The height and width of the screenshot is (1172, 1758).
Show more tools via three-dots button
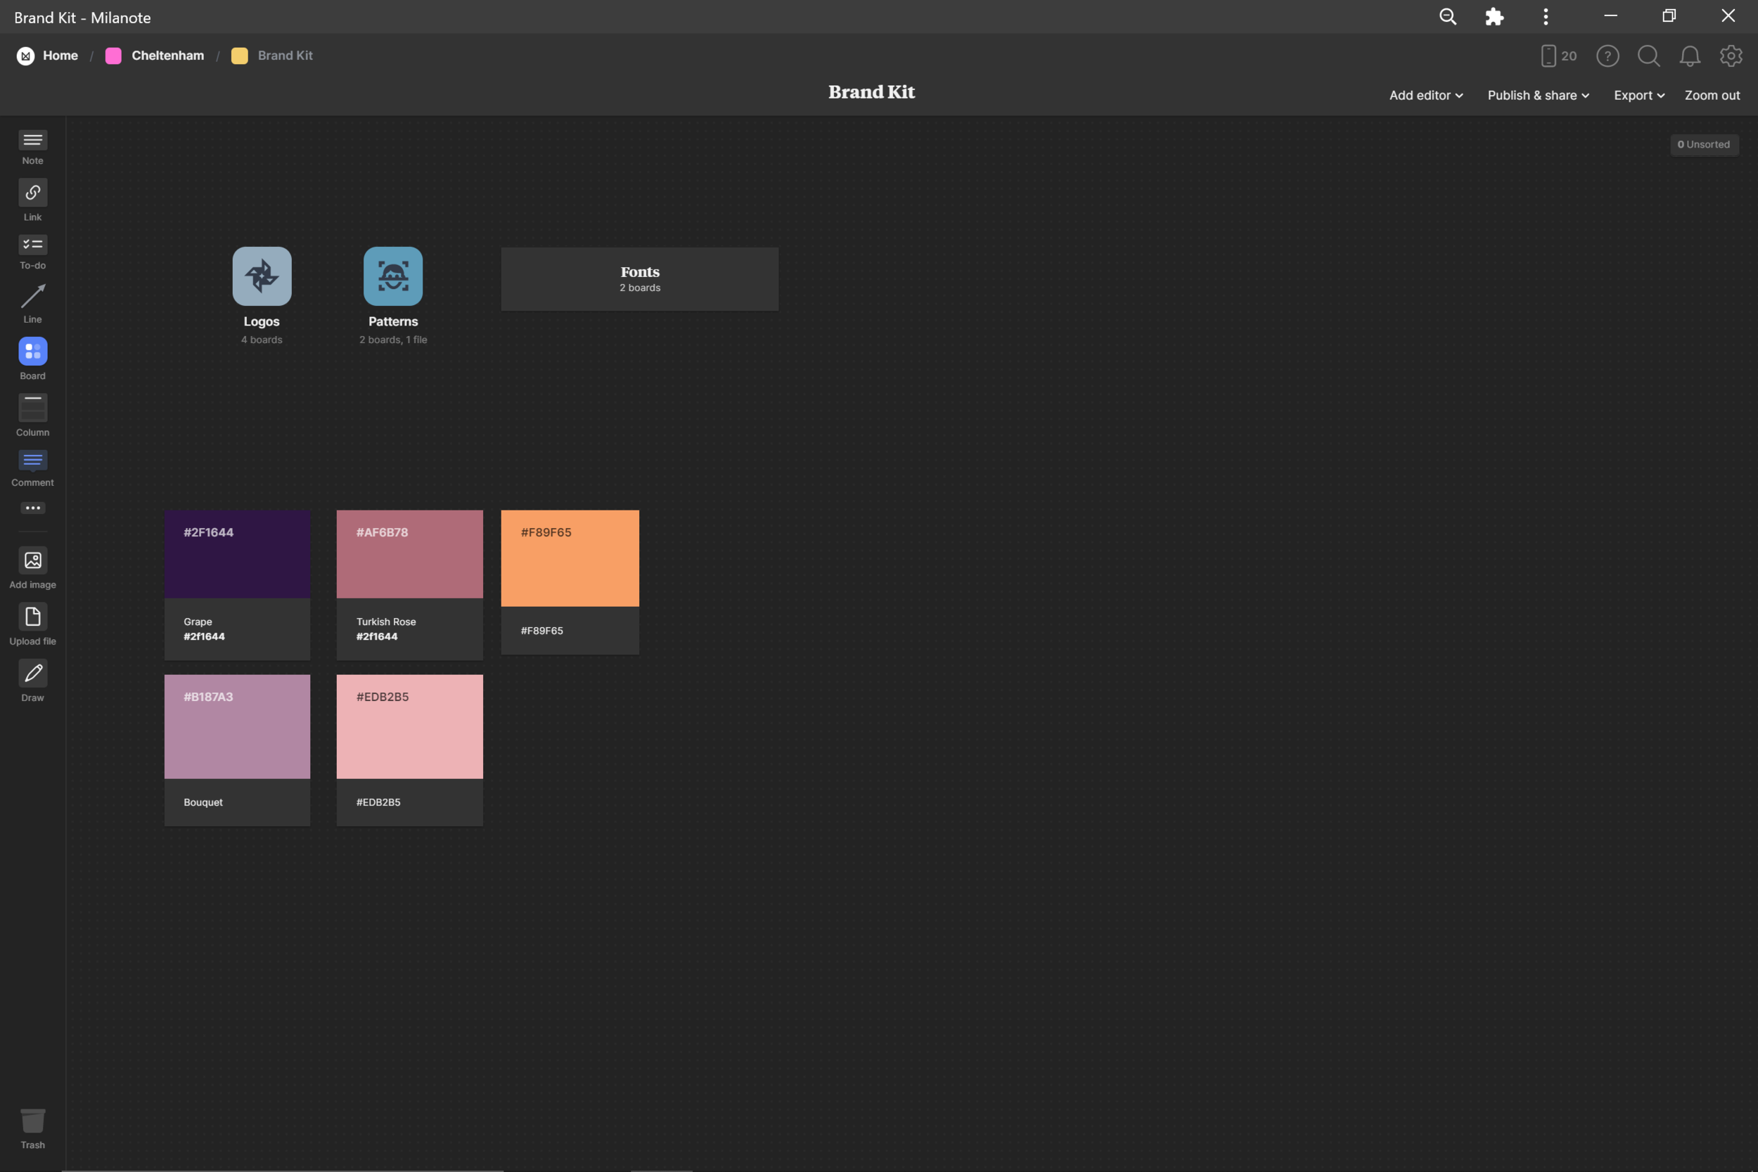point(32,508)
